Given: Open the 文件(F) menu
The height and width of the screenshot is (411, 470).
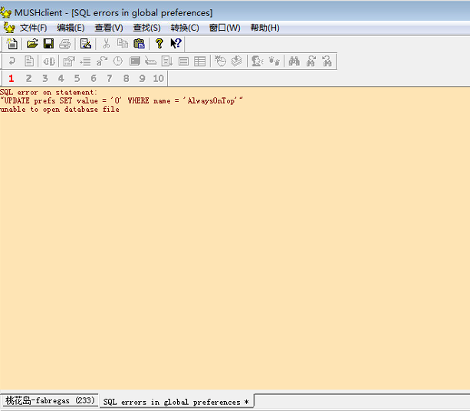Looking at the screenshot, I should pos(33,28).
